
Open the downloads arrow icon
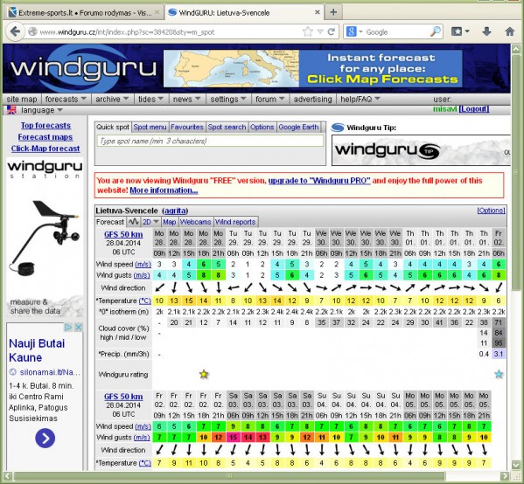(x=486, y=31)
